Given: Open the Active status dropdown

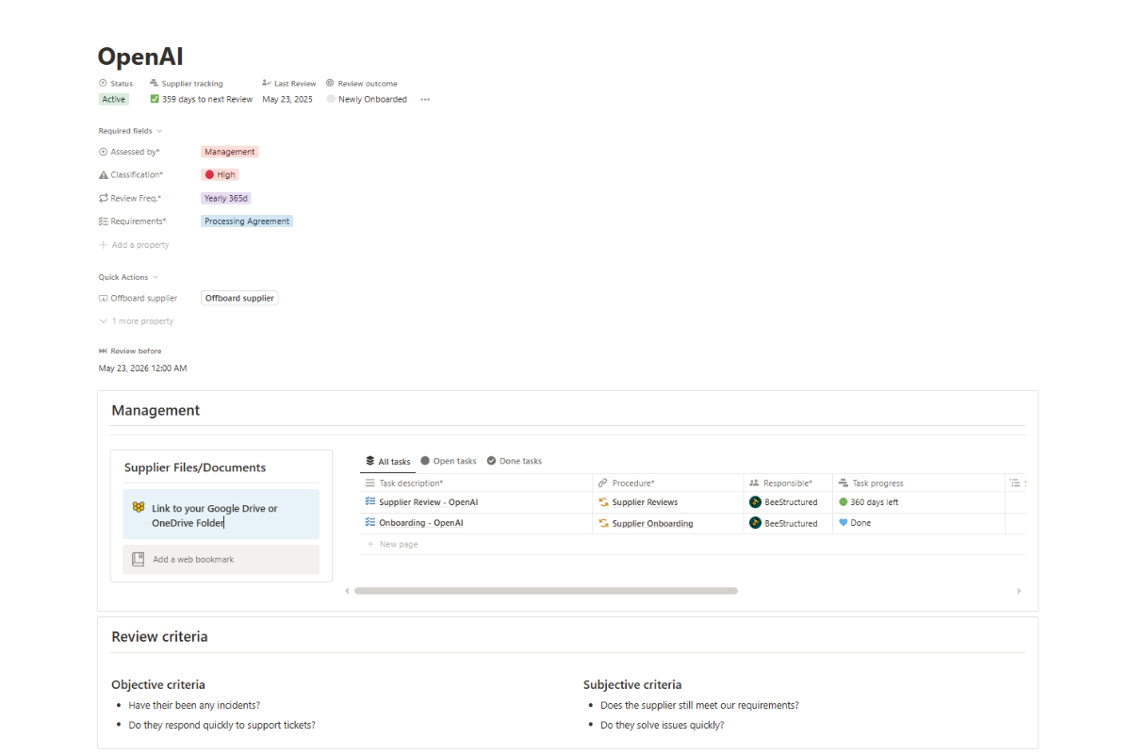Looking at the screenshot, I should click(114, 99).
